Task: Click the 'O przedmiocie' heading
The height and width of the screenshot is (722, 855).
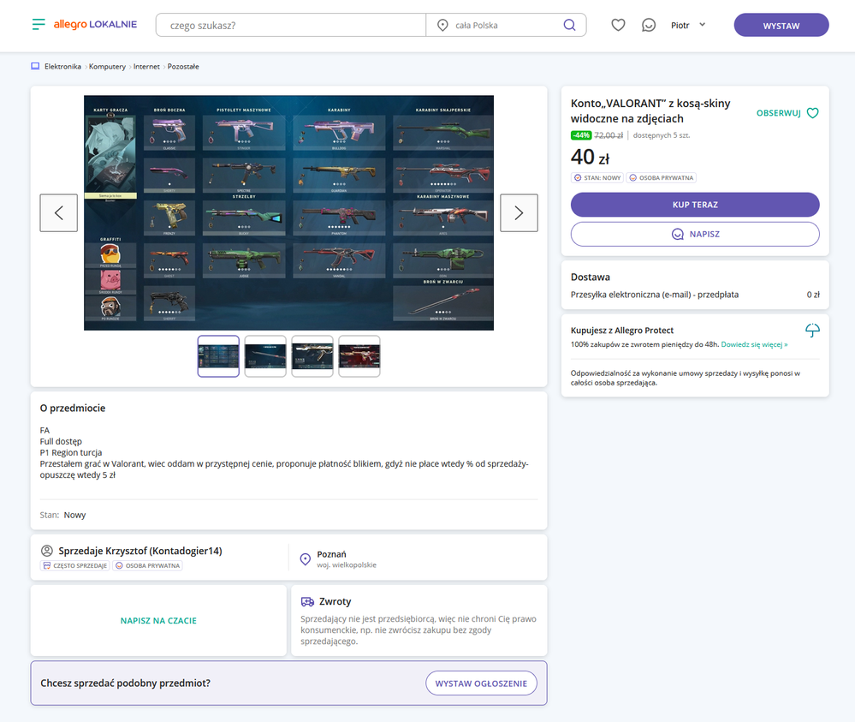Action: (x=73, y=409)
